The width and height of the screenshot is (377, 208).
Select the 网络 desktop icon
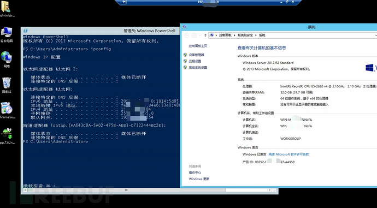tap(7, 60)
